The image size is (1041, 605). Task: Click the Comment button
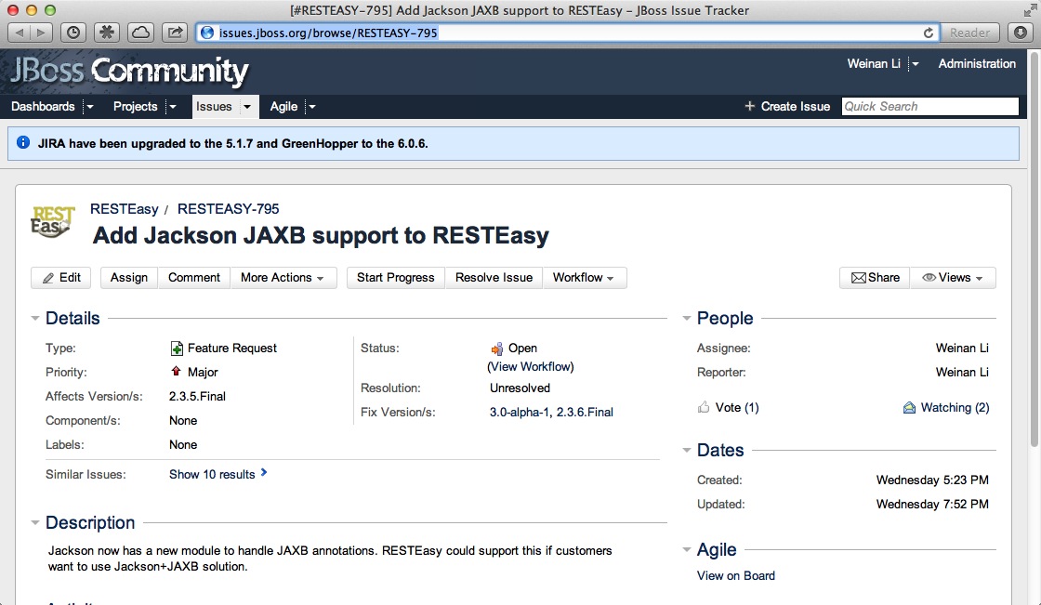[194, 278]
